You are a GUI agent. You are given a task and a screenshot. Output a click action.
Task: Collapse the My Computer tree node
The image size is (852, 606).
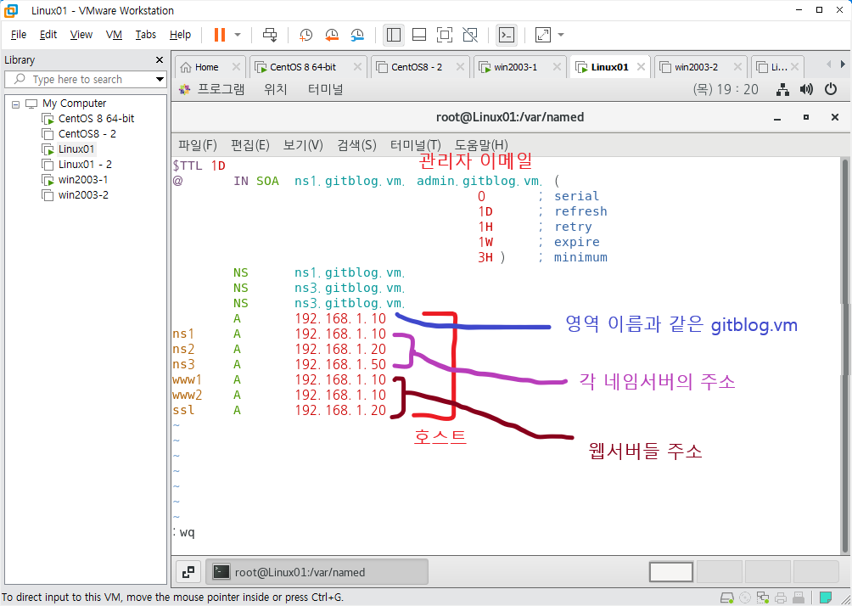[x=16, y=104]
